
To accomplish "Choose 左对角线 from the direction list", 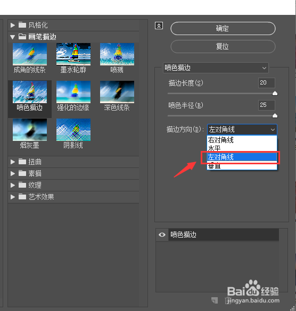I will (x=242, y=157).
